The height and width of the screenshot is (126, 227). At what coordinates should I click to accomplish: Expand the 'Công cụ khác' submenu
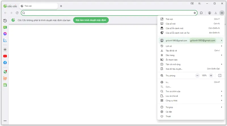pyautogui.click(x=191, y=100)
